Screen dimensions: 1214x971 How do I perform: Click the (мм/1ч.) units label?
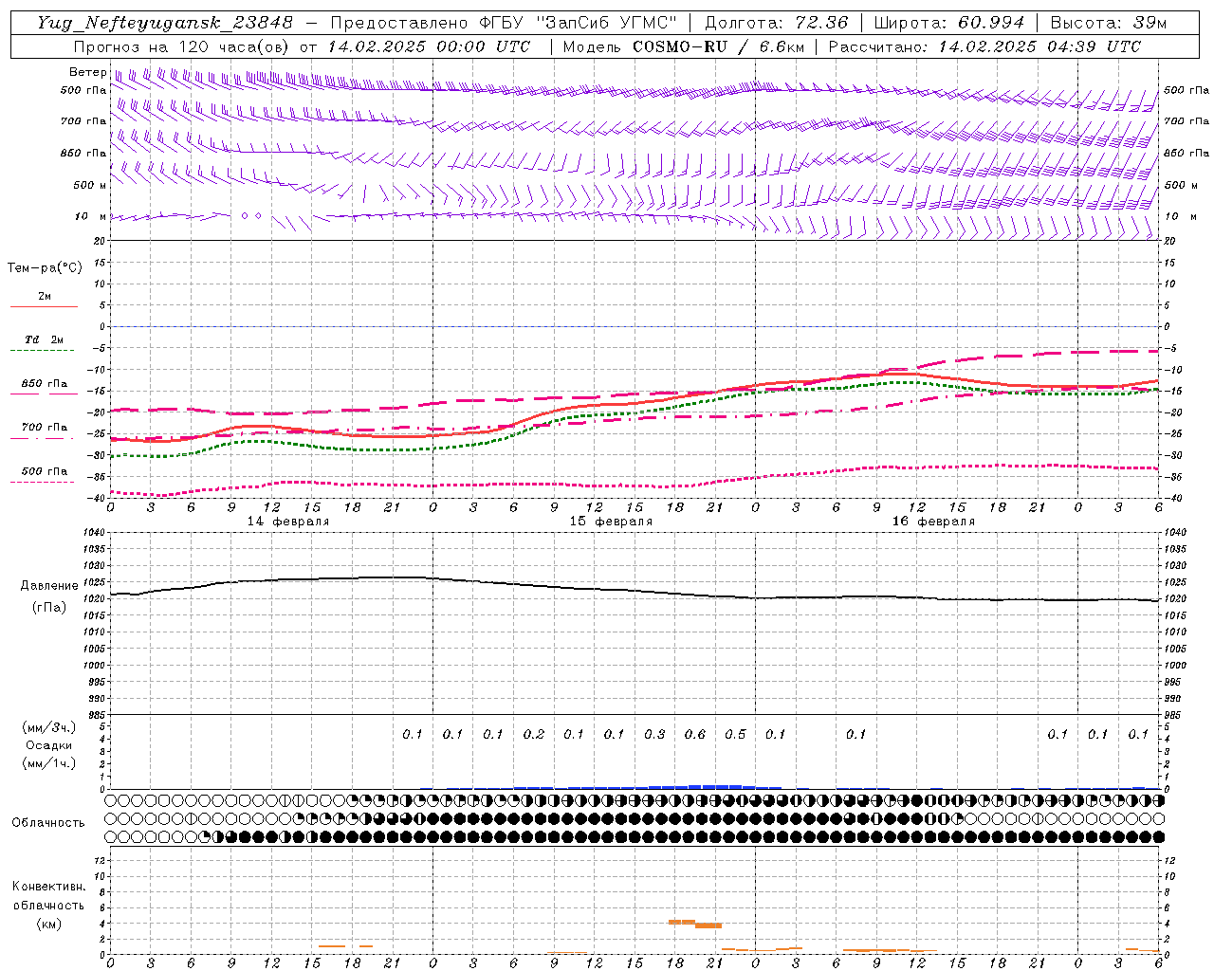click(49, 763)
